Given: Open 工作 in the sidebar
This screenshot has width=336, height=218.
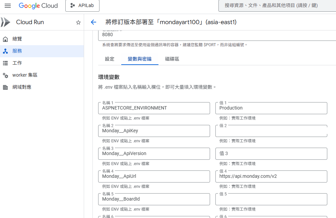Looking at the screenshot, I should 42,63.
